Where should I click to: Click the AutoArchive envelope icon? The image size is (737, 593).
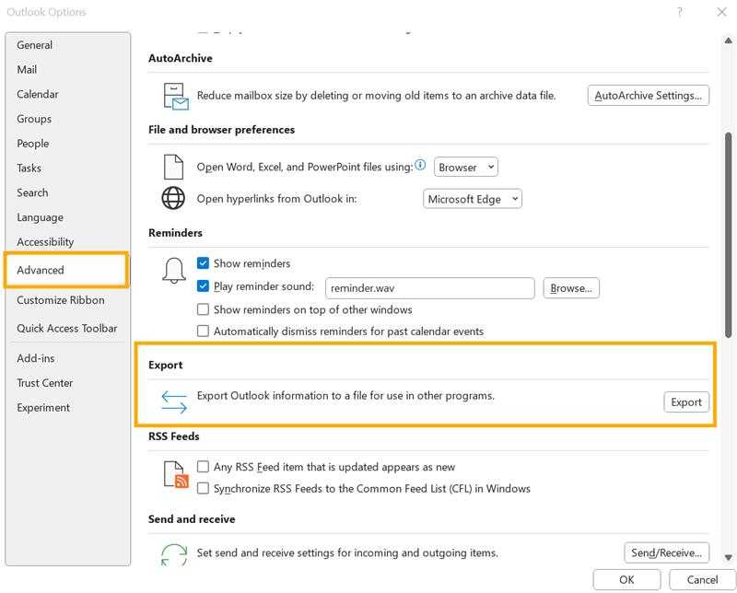click(176, 97)
